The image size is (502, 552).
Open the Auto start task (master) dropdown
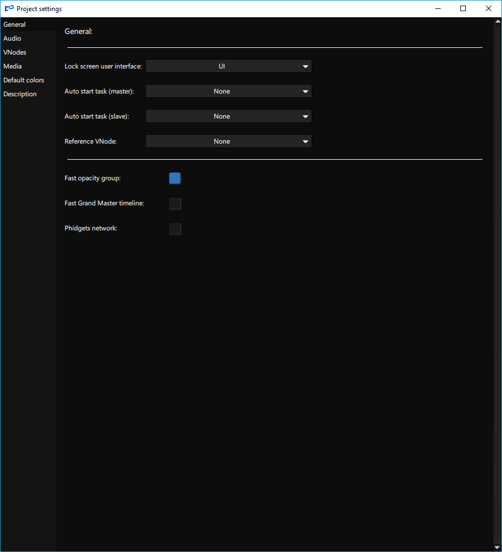[223, 91]
